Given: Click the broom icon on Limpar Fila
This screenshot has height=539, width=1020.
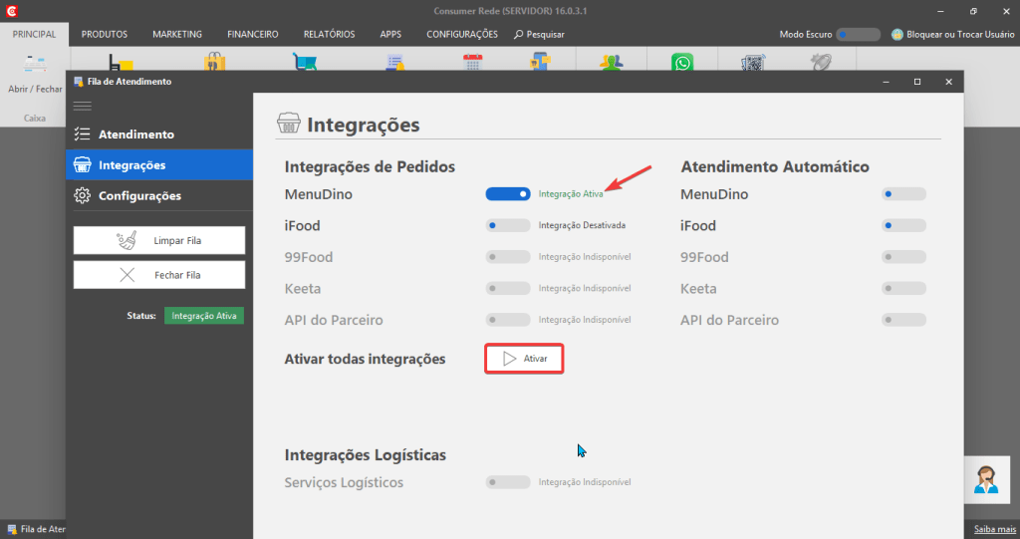Looking at the screenshot, I should coord(127,240).
